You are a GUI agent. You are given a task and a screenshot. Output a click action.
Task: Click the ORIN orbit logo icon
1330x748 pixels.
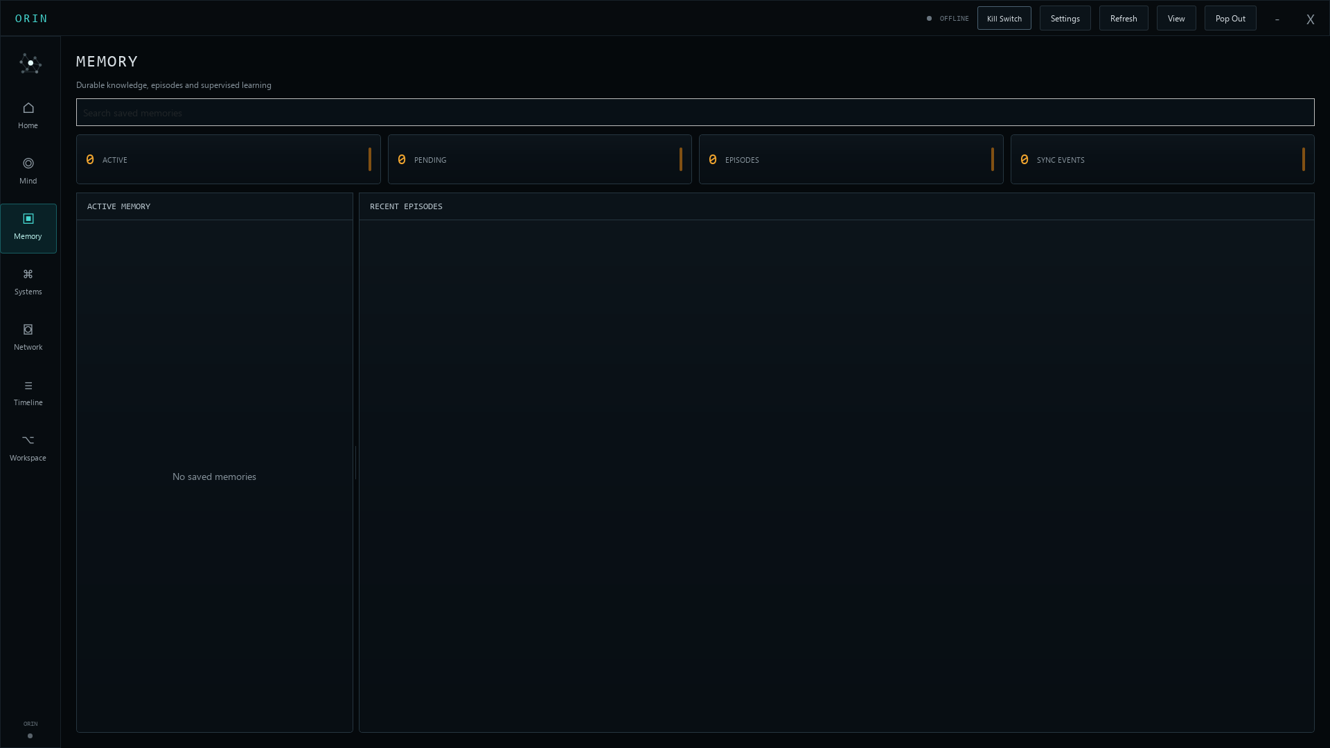click(30, 64)
